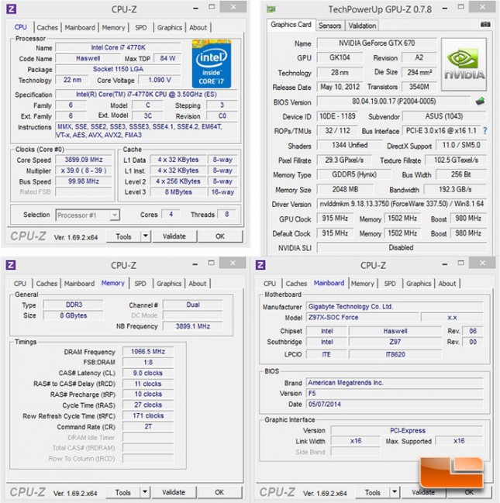Open the Tools dropdown arrow in the Mainboard window
The image size is (500, 503).
(395, 492)
